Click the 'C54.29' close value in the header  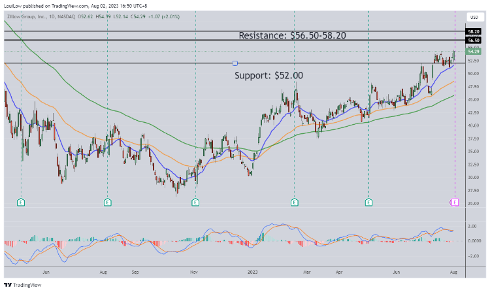(x=138, y=16)
